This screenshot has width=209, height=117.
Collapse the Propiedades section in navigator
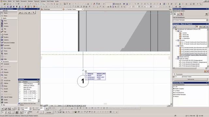[174, 74]
